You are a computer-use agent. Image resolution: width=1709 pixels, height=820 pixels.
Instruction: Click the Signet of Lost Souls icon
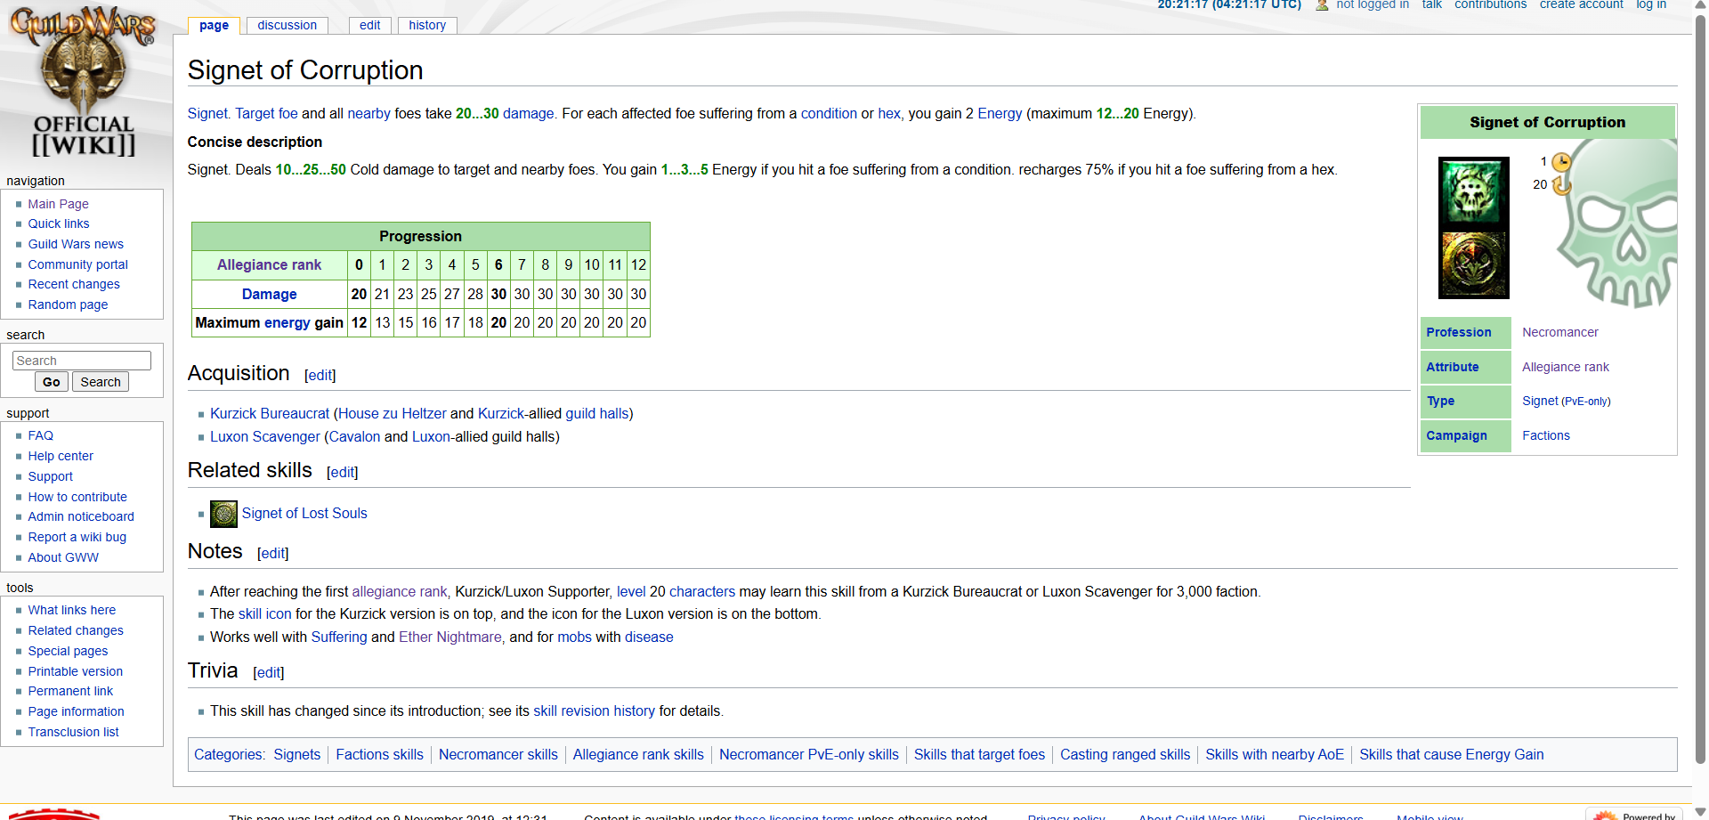tap(223, 514)
